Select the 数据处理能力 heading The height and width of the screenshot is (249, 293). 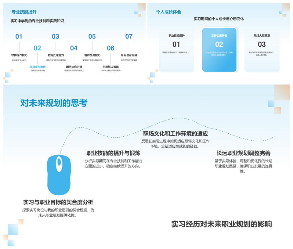point(56,55)
